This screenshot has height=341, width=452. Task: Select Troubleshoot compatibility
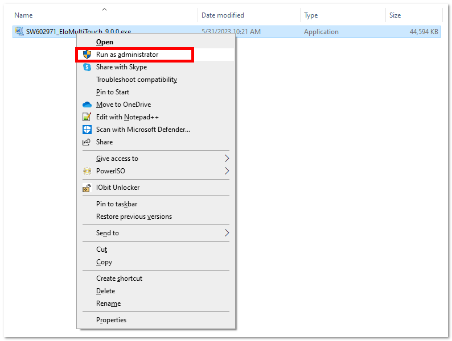coord(155,80)
